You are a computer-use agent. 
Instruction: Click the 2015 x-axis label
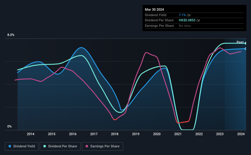point(52,134)
